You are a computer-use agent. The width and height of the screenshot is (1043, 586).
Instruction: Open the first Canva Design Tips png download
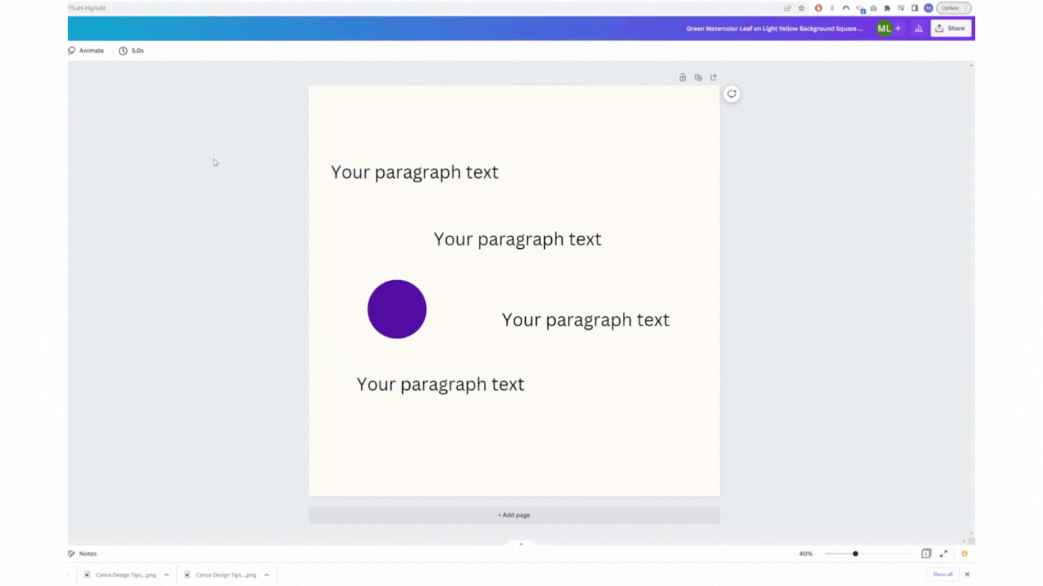(x=120, y=575)
